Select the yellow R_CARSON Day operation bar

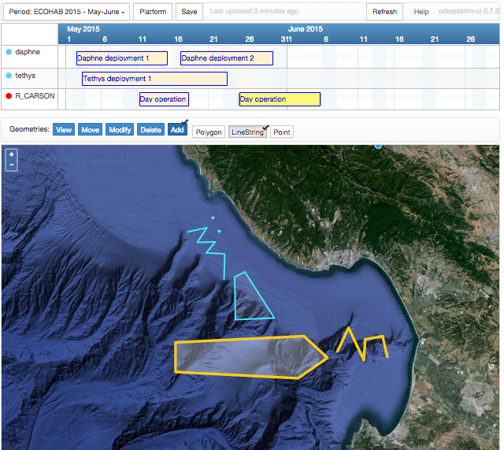pos(280,99)
